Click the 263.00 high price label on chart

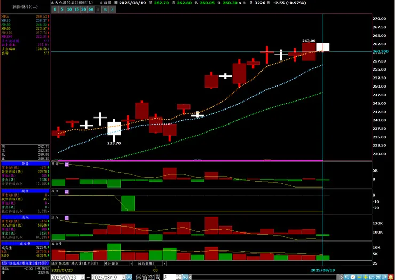coord(309,41)
